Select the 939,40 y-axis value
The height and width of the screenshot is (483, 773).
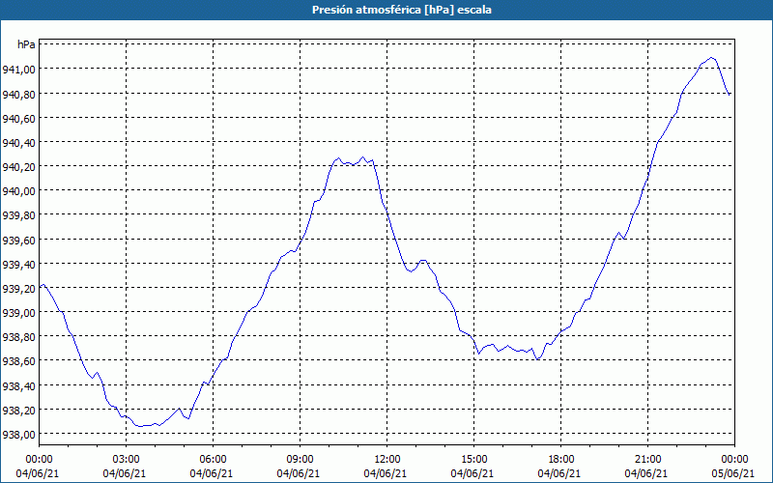pyautogui.click(x=18, y=264)
